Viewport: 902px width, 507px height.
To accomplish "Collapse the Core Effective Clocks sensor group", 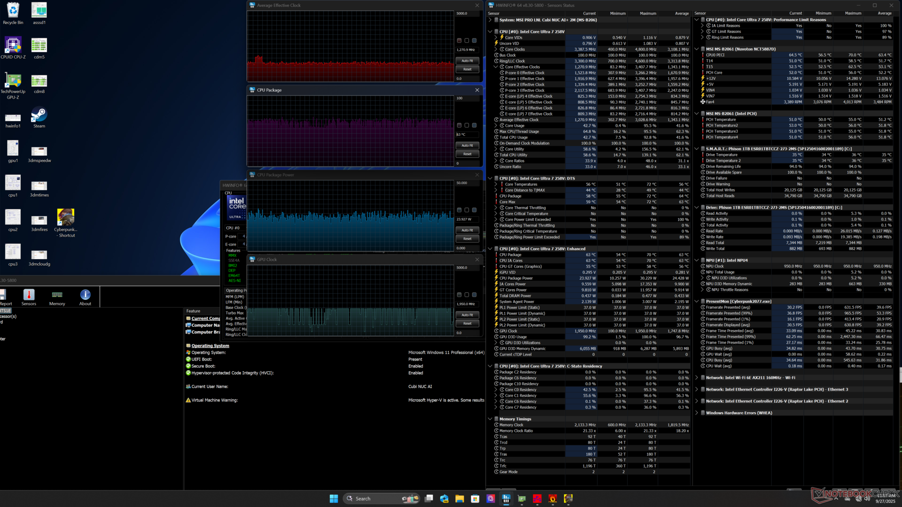I will pos(496,67).
